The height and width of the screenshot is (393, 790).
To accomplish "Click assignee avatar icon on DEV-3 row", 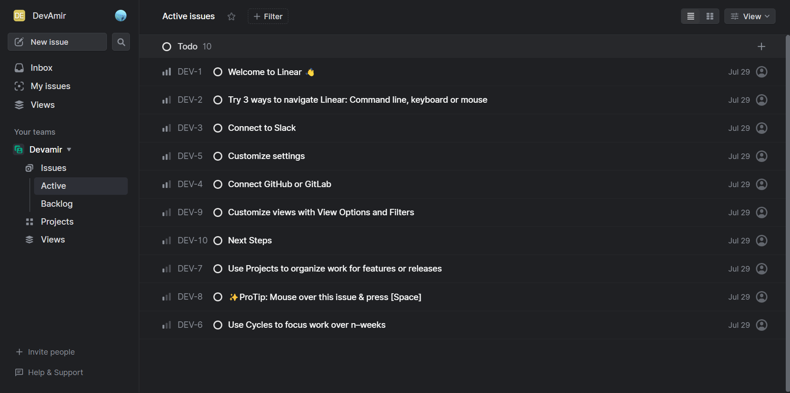I will coord(761,128).
